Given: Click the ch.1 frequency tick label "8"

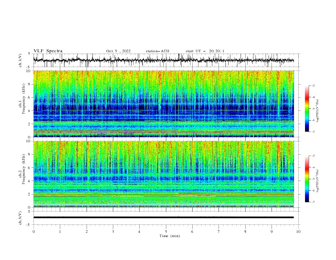Looking at the screenshot, I should pyautogui.click(x=29, y=84).
